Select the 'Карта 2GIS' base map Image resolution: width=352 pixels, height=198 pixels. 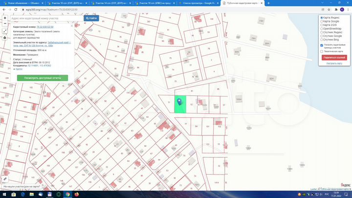pos(322,25)
